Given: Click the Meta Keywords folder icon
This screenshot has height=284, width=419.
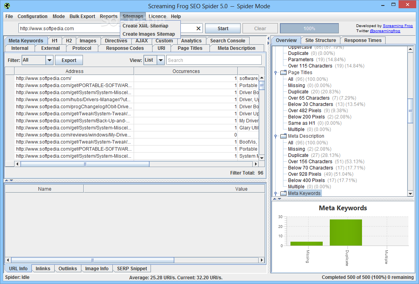Looking at the screenshot, I should click(x=283, y=193).
